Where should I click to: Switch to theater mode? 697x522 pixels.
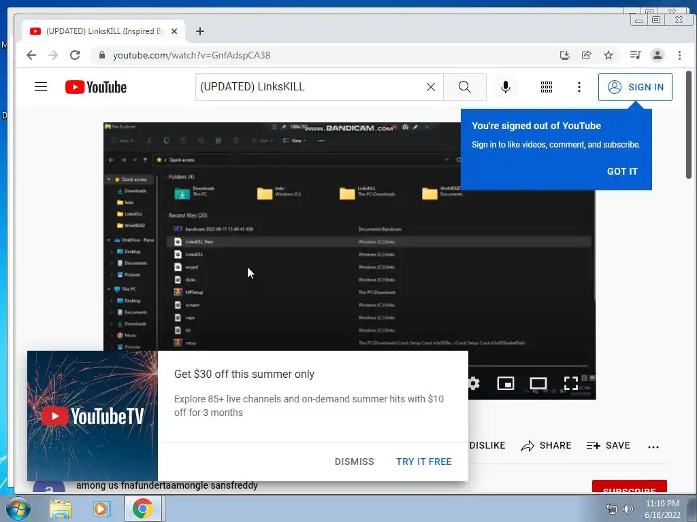pos(538,383)
